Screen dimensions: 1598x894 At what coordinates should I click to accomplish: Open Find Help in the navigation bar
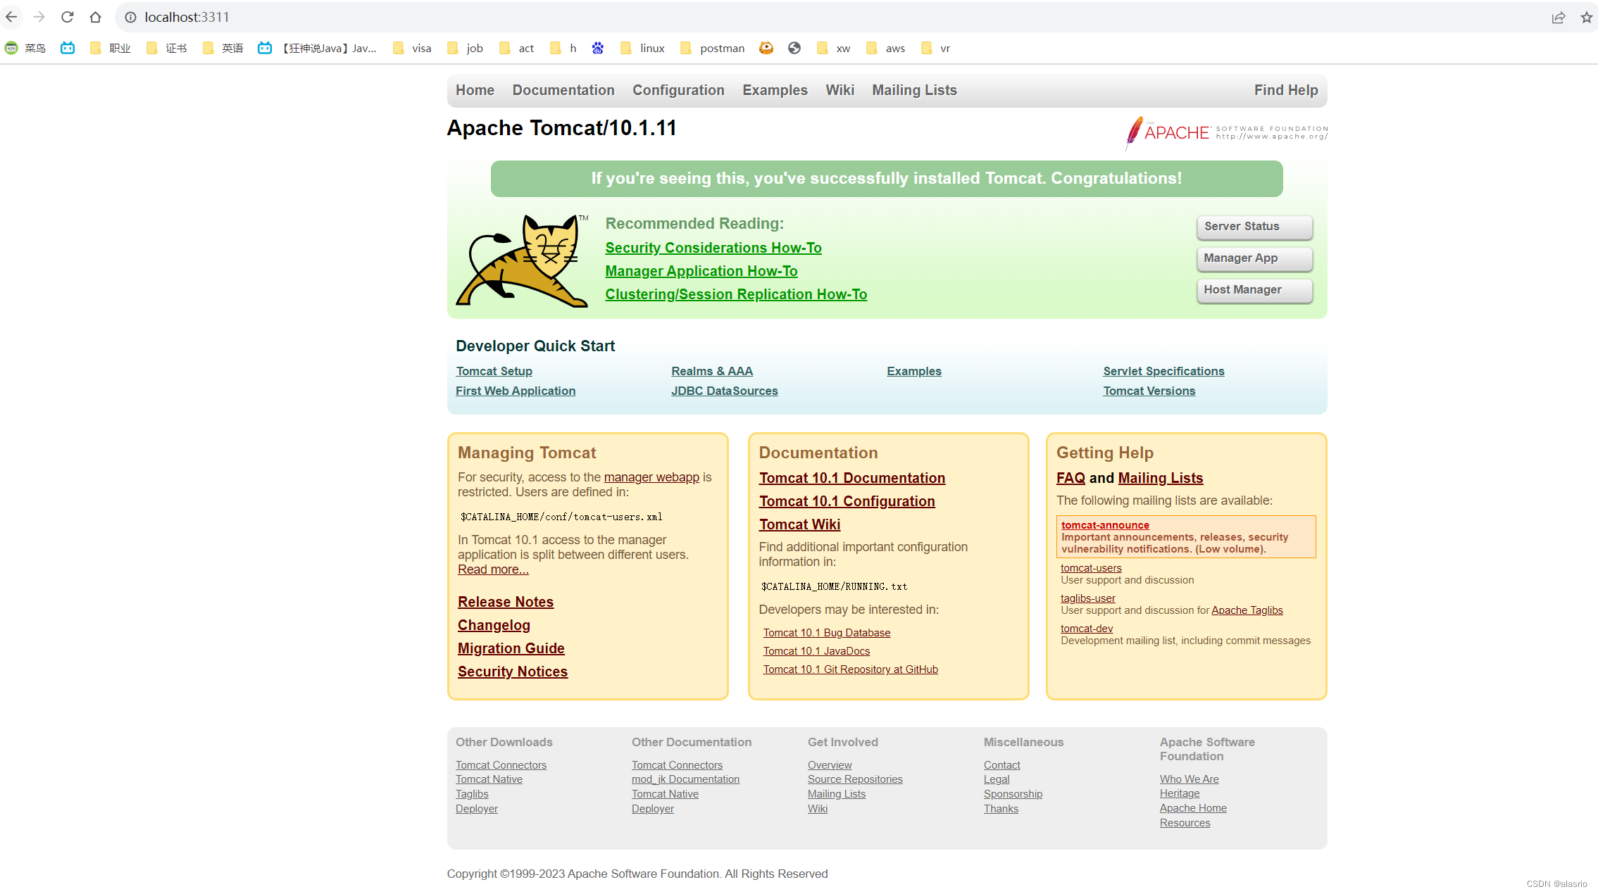tap(1286, 90)
